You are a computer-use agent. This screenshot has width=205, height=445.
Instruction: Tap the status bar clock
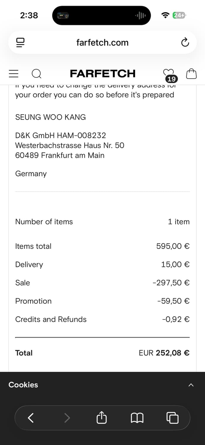click(x=29, y=15)
